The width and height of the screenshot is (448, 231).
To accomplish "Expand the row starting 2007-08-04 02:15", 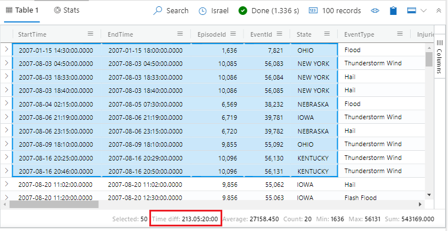I will tap(6, 103).
